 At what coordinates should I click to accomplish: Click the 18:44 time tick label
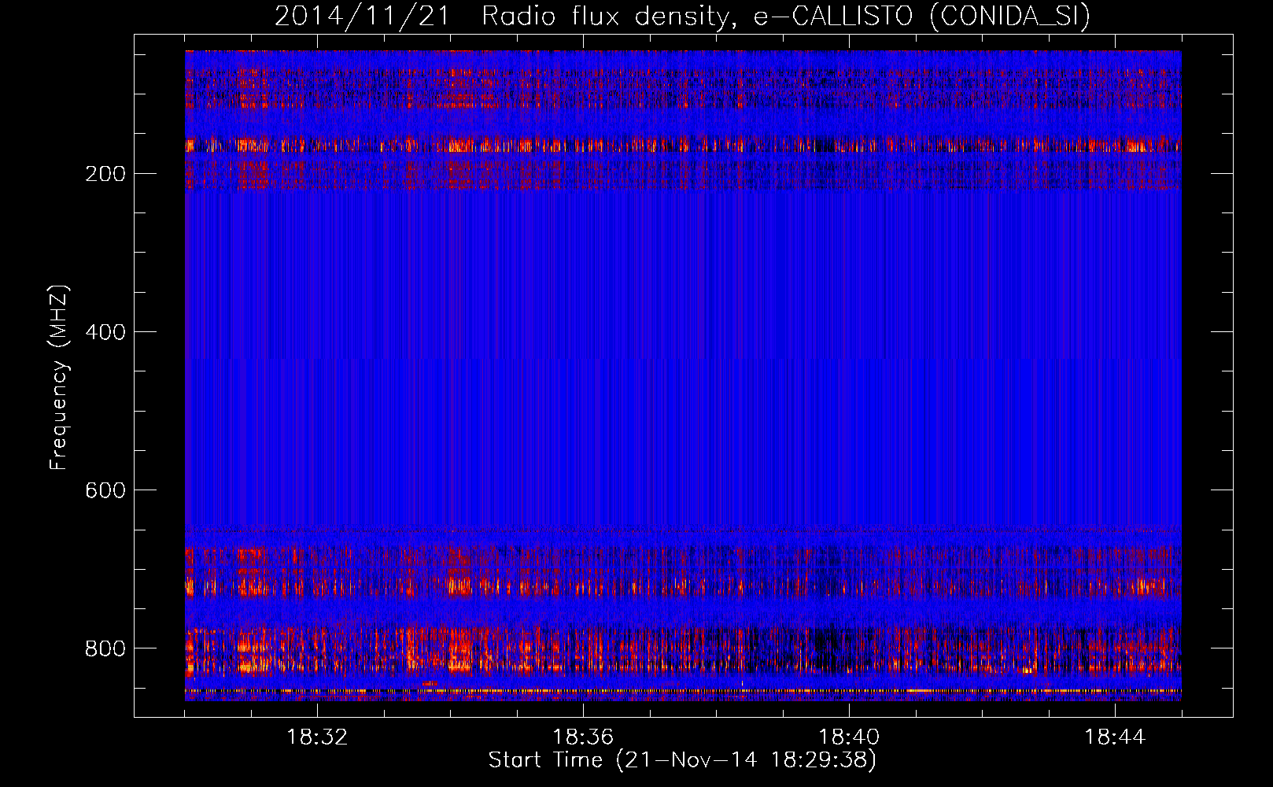point(1115,737)
